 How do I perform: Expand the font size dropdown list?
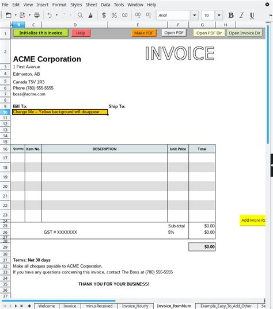219,15
